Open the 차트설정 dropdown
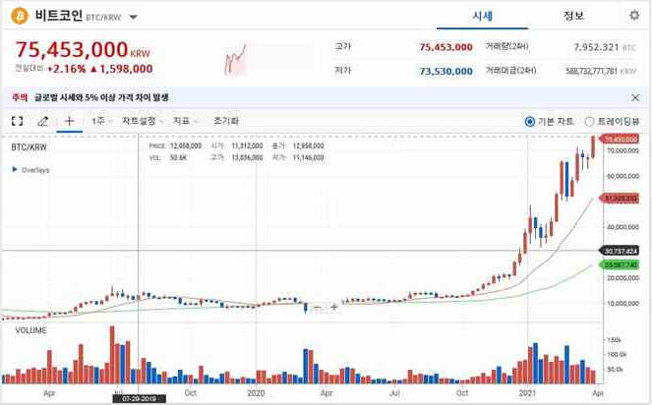The width and height of the screenshot is (652, 405). (x=143, y=121)
